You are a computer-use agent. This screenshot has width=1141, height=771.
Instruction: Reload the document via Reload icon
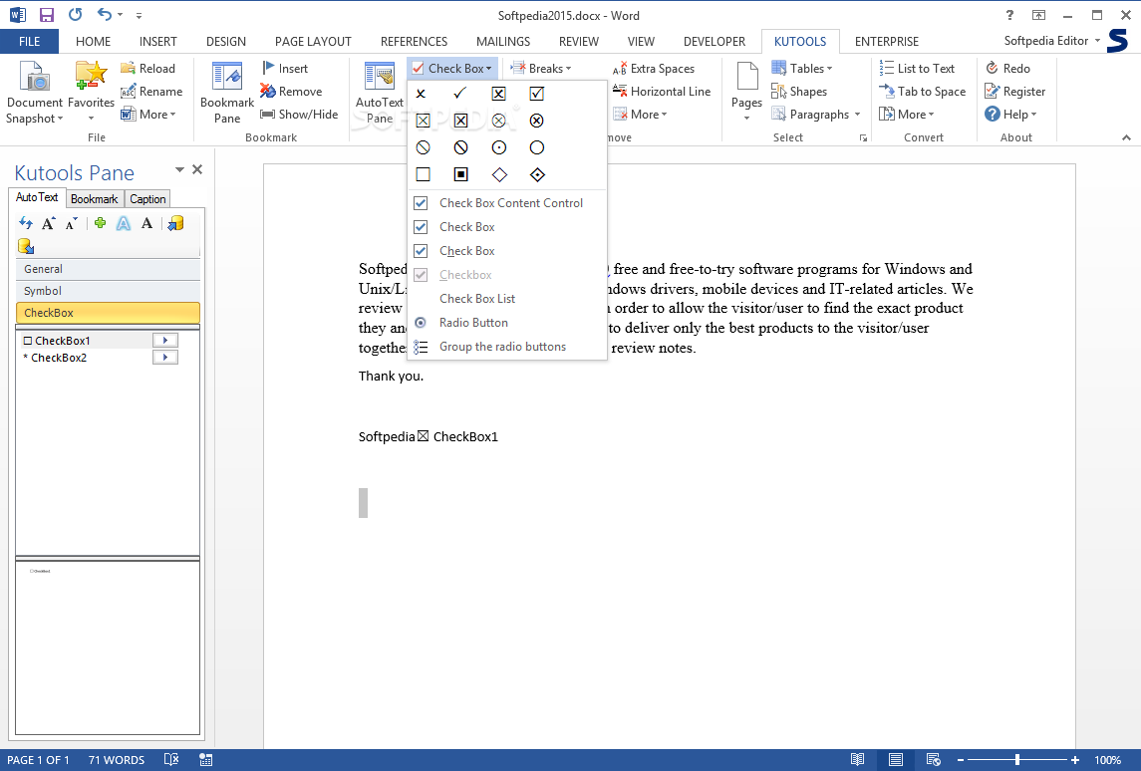pos(147,69)
